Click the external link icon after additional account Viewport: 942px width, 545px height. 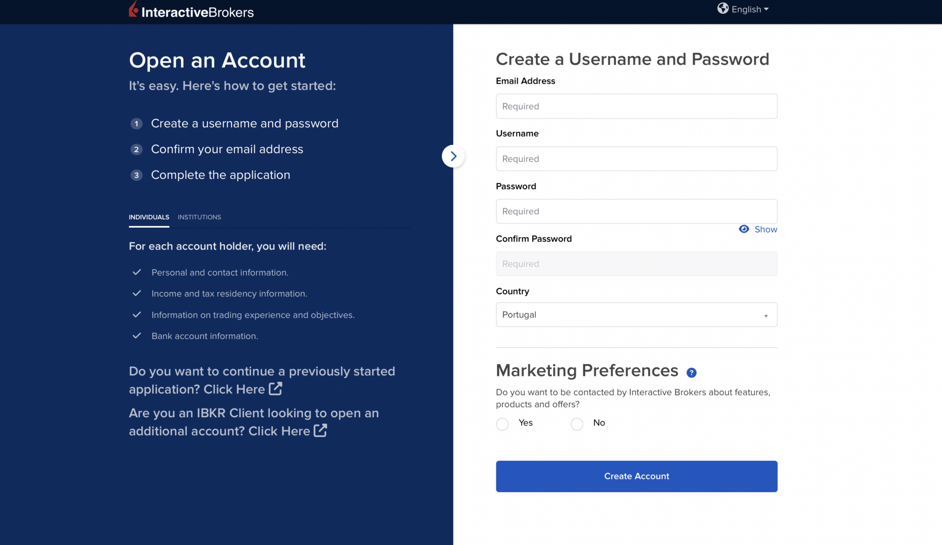click(x=320, y=431)
